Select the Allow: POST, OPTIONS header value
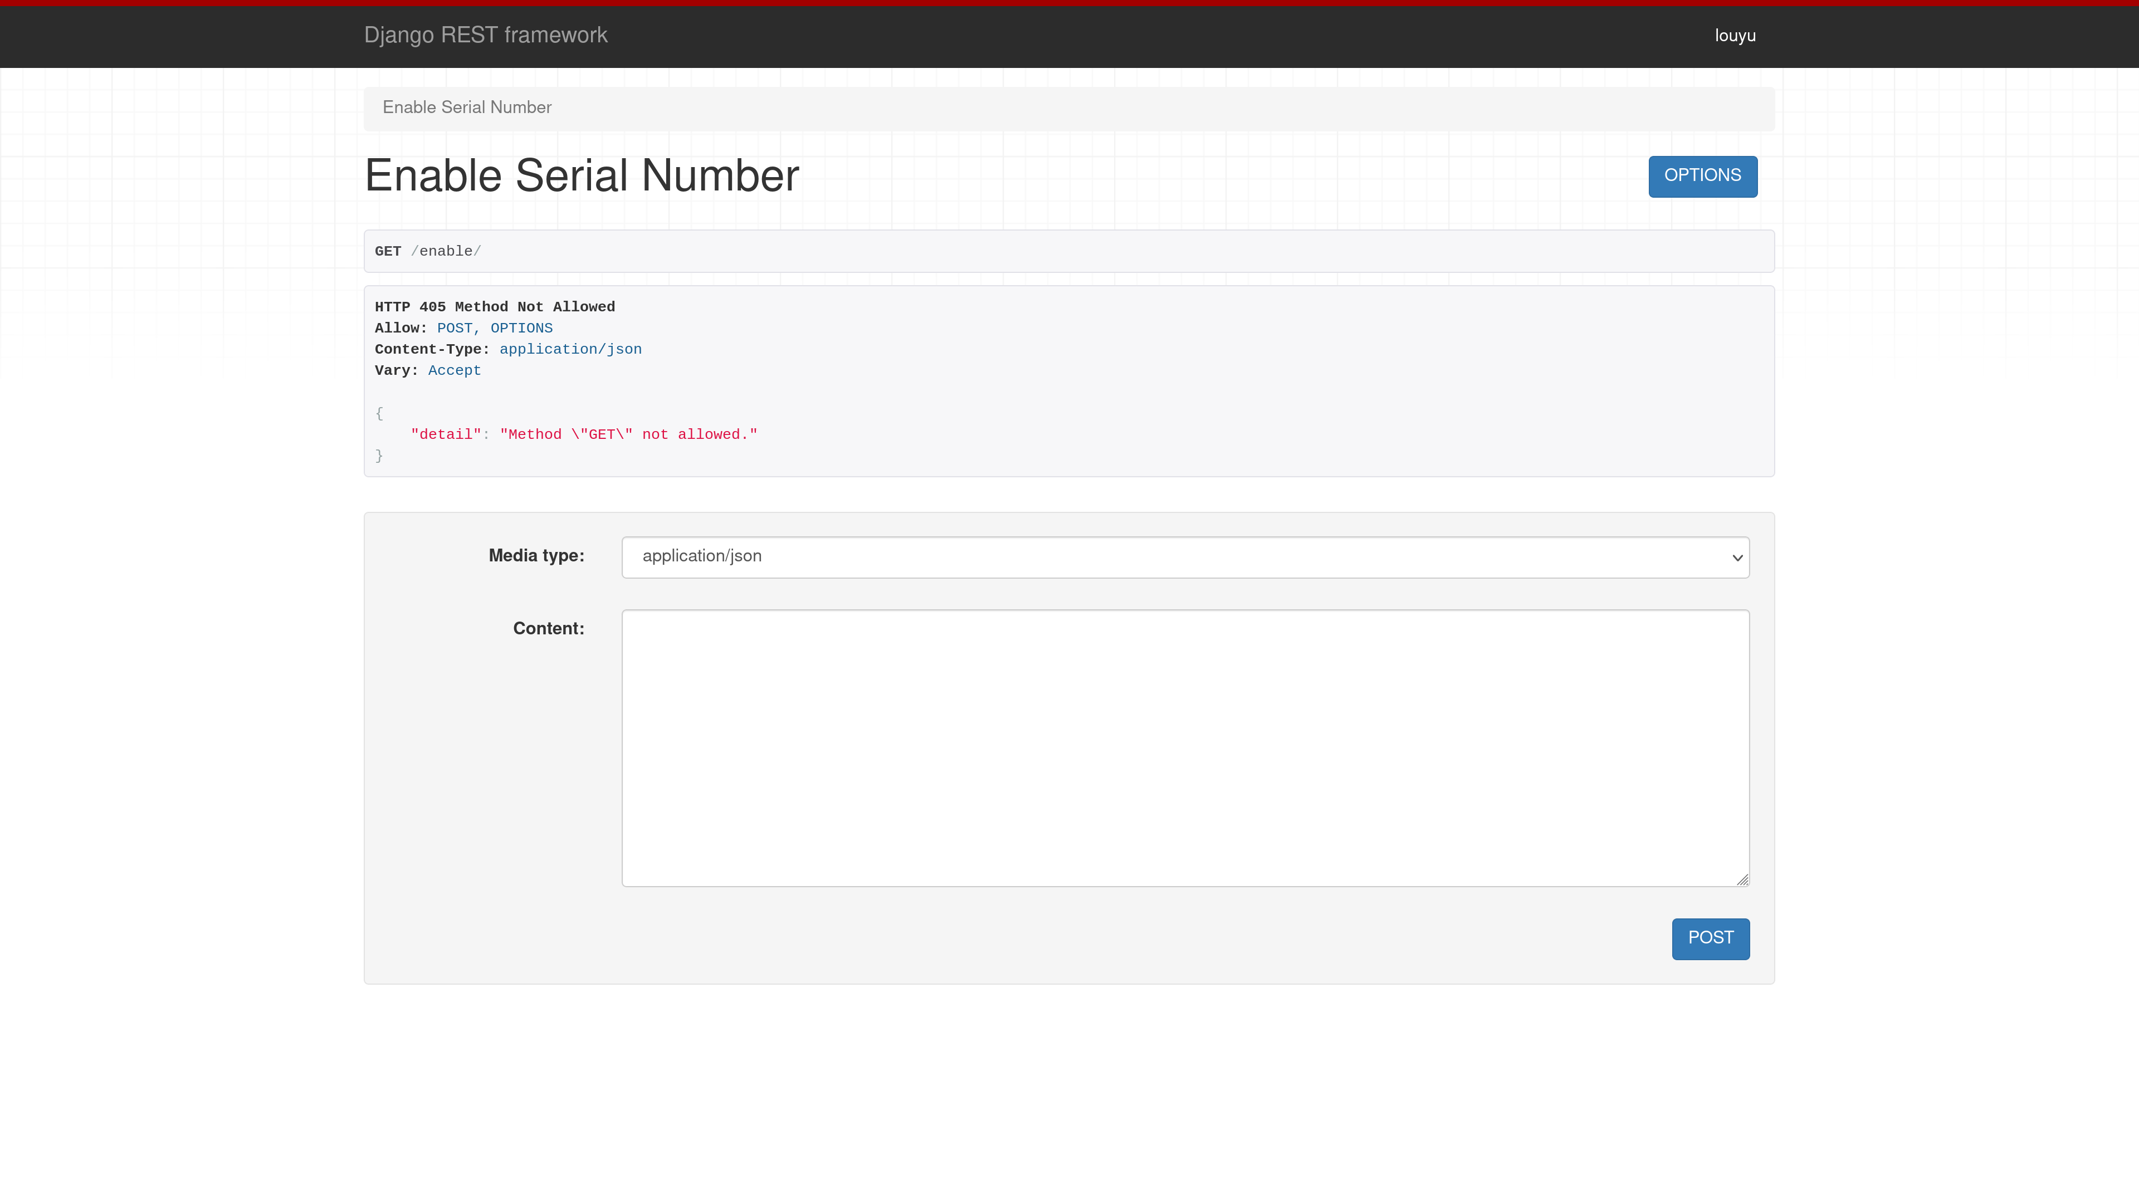Viewport: 2139px width, 1203px height. coord(495,329)
